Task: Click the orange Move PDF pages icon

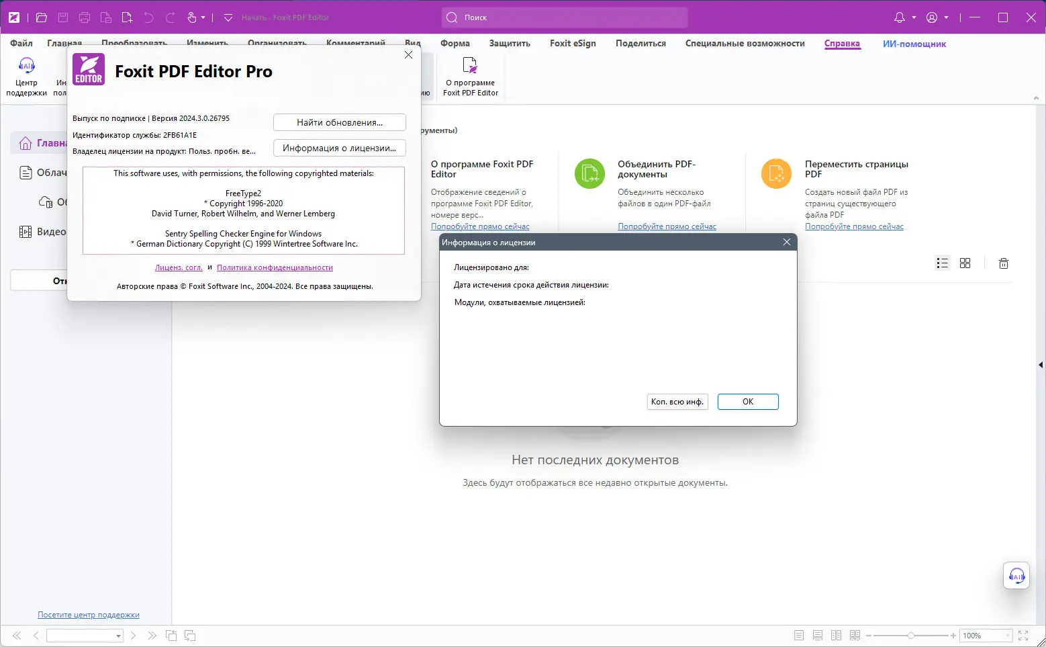Action: pyautogui.click(x=776, y=173)
